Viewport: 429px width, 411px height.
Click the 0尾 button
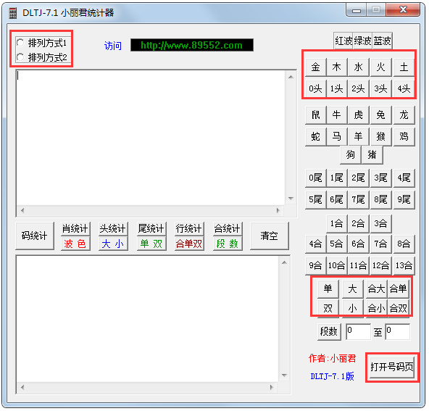[x=316, y=178]
